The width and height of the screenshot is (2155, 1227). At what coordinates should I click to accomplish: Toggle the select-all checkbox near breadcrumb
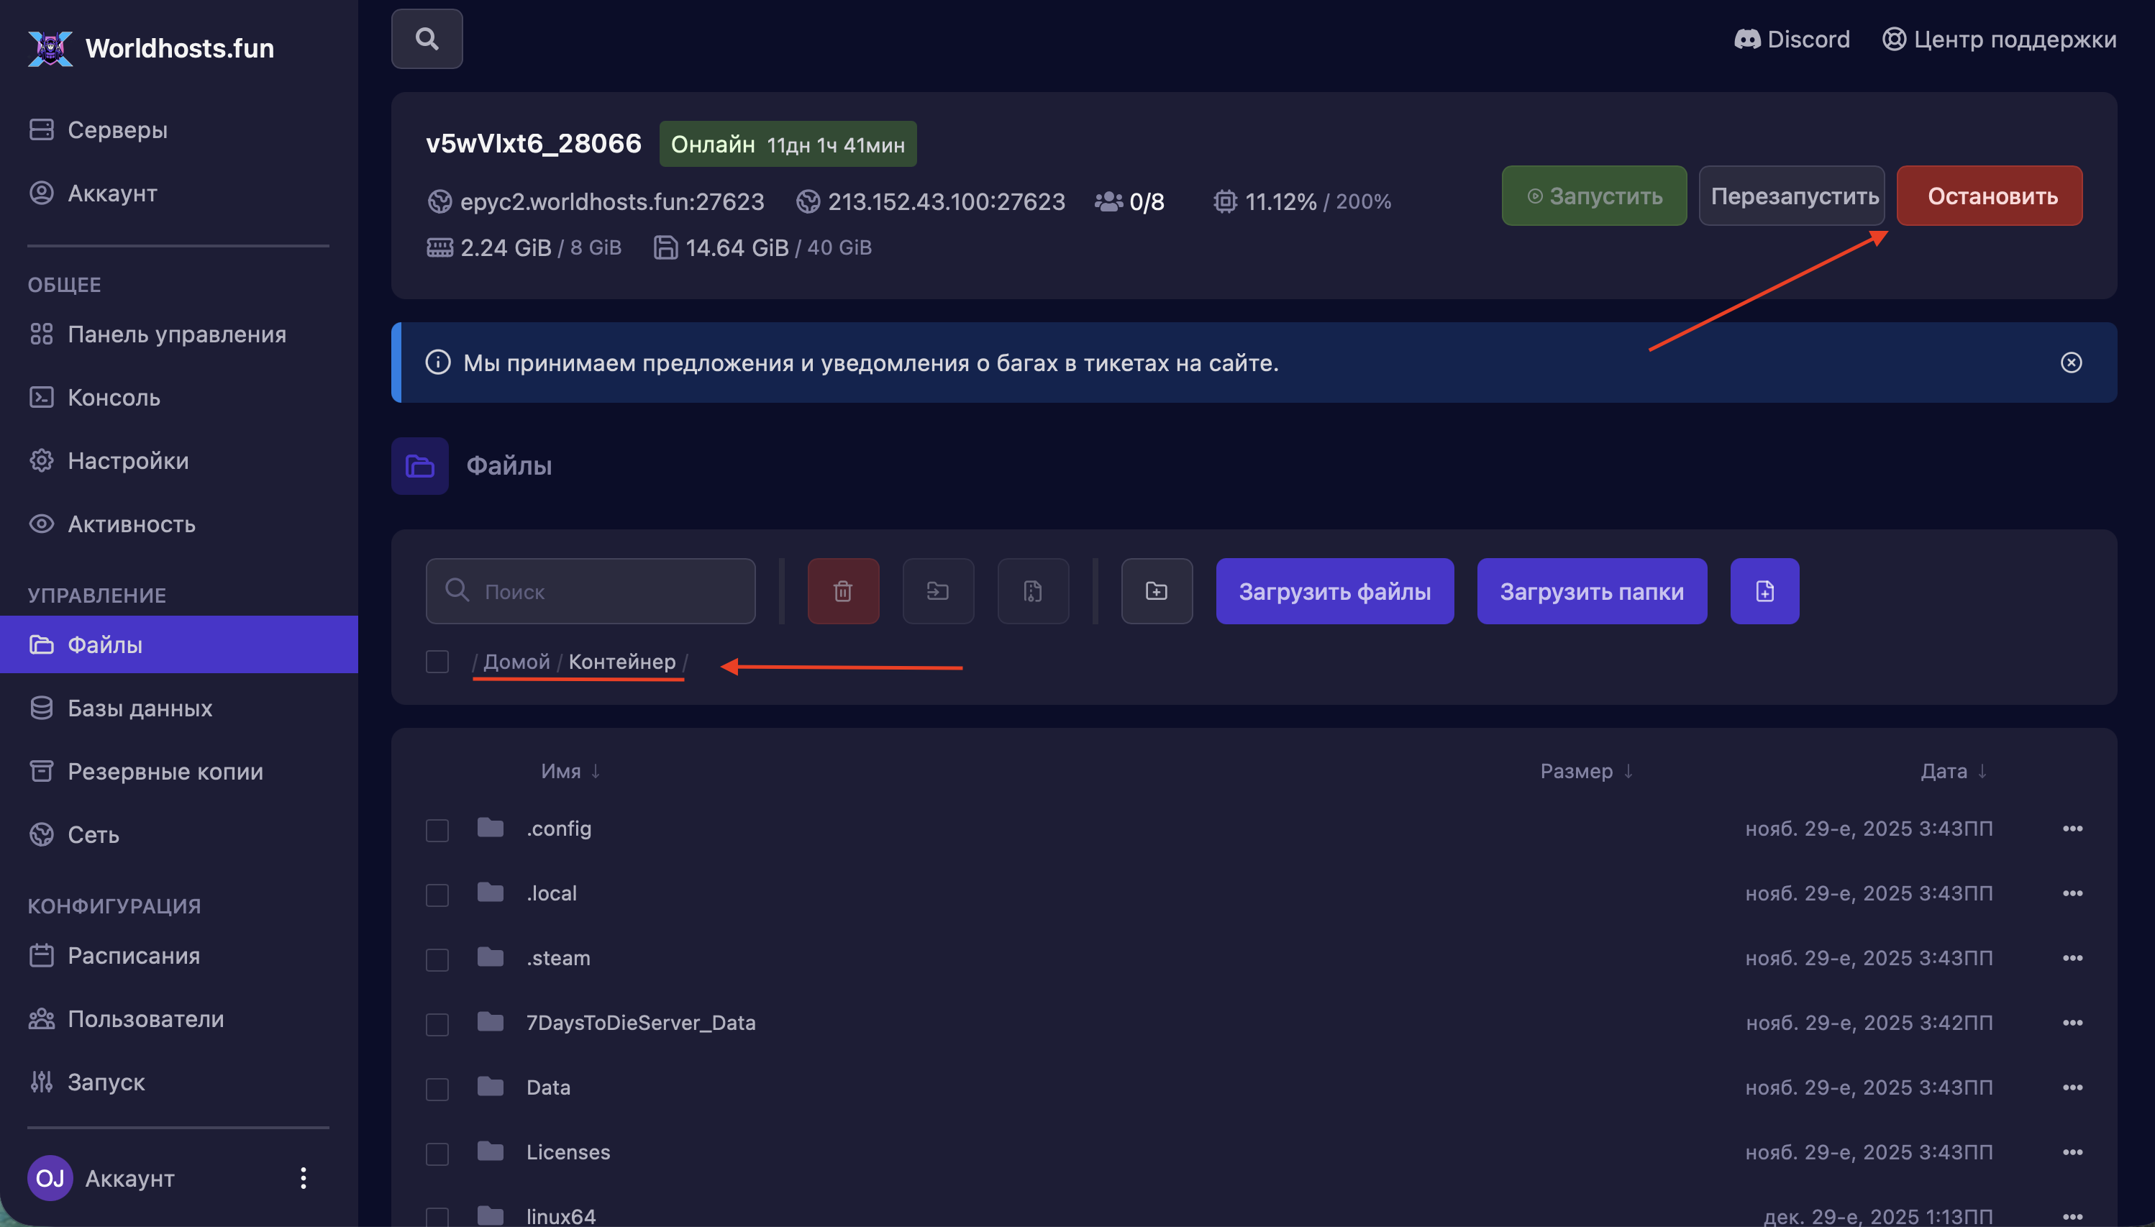(x=437, y=662)
